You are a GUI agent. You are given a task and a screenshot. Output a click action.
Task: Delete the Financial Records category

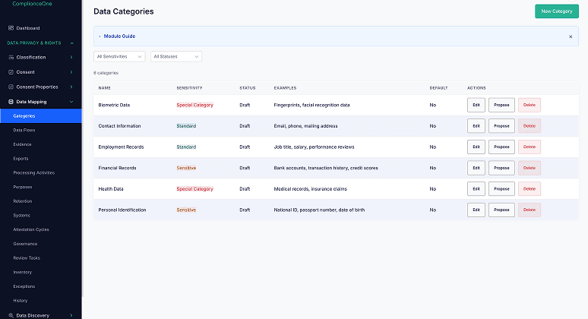click(530, 168)
